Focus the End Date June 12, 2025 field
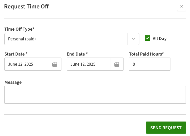This screenshot has width=190, height=136. 88,64
